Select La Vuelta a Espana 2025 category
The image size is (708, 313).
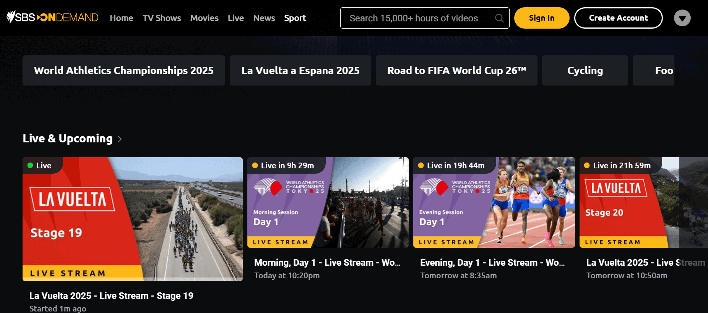coord(300,71)
